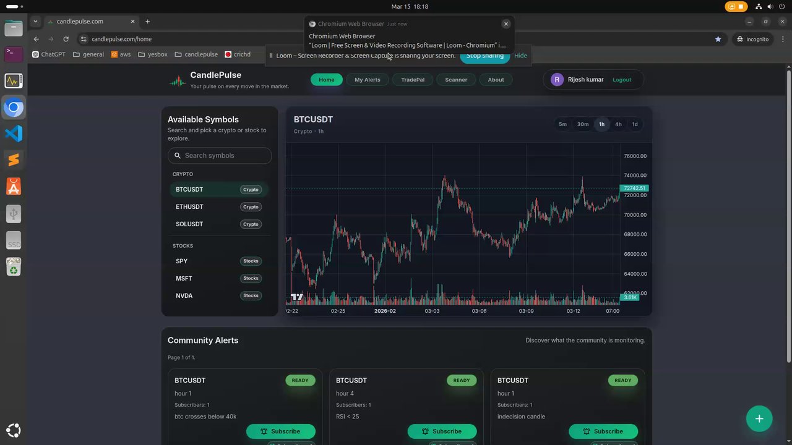The height and width of the screenshot is (445, 792).
Task: Click the user avatar with the letter R
Action: 557,80
